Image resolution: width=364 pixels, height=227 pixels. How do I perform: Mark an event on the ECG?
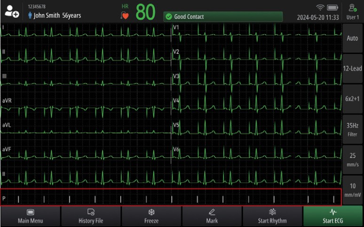(212, 216)
